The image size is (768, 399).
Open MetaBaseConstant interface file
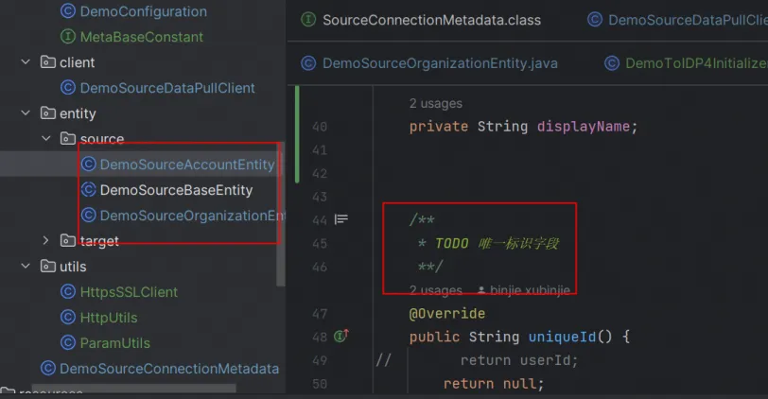tap(142, 37)
